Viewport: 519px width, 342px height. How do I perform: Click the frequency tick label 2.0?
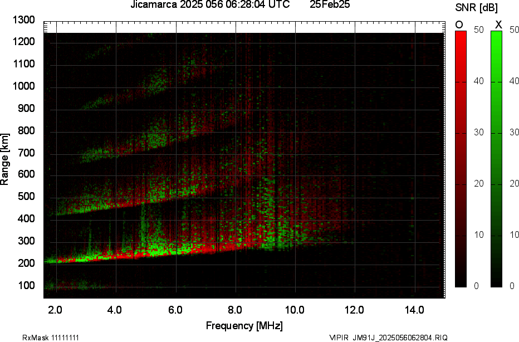(x=55, y=310)
